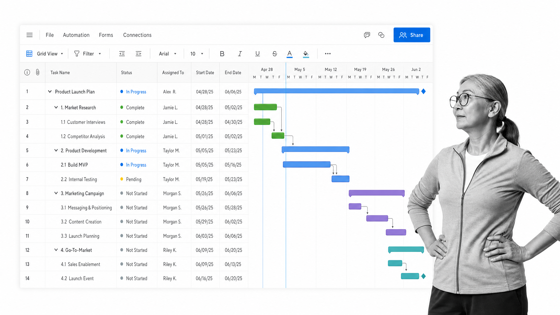
Task: Click the Product Launch Plan milestone diamond
Action: point(423,91)
